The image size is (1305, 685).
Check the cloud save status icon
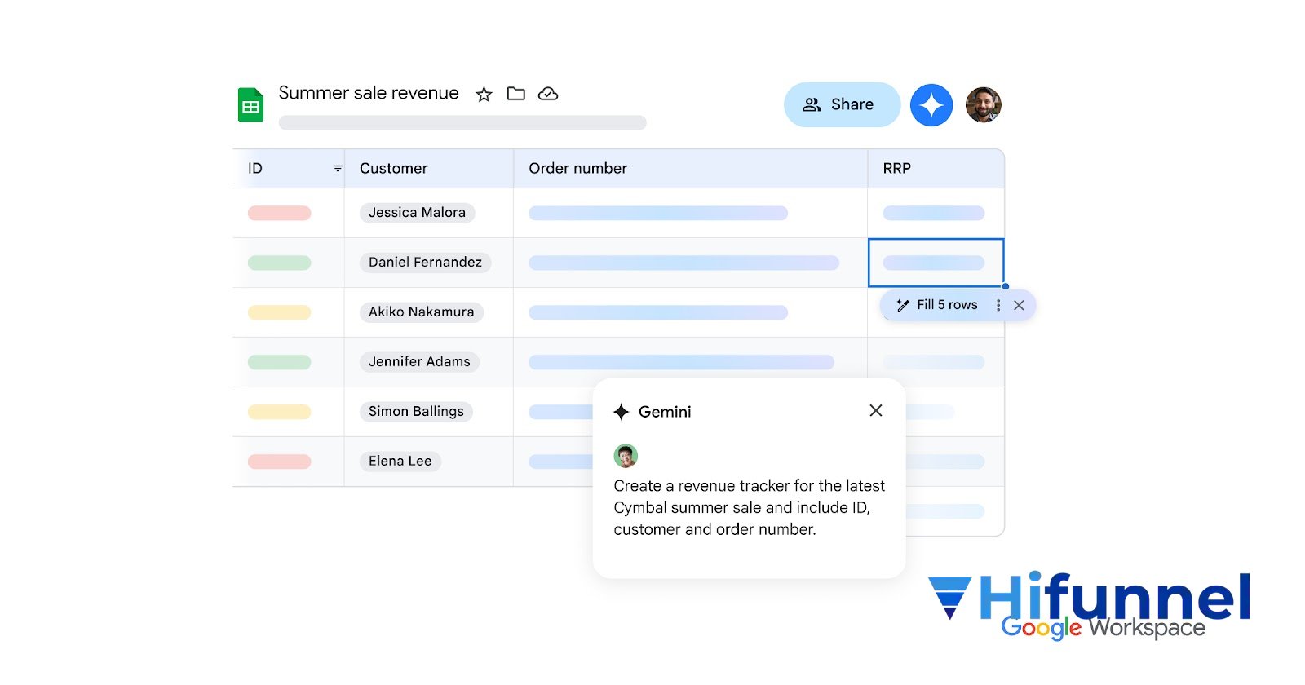coord(548,94)
